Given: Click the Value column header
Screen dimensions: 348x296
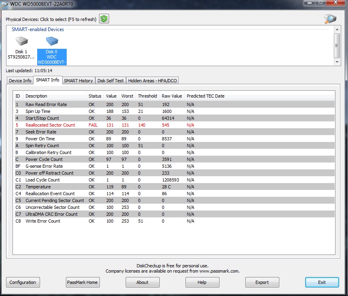Looking at the screenshot, I should point(111,96).
